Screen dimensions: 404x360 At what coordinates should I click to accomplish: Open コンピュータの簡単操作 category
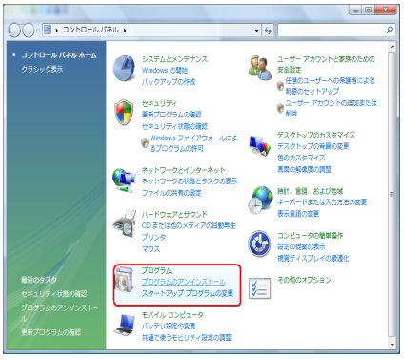click(310, 235)
